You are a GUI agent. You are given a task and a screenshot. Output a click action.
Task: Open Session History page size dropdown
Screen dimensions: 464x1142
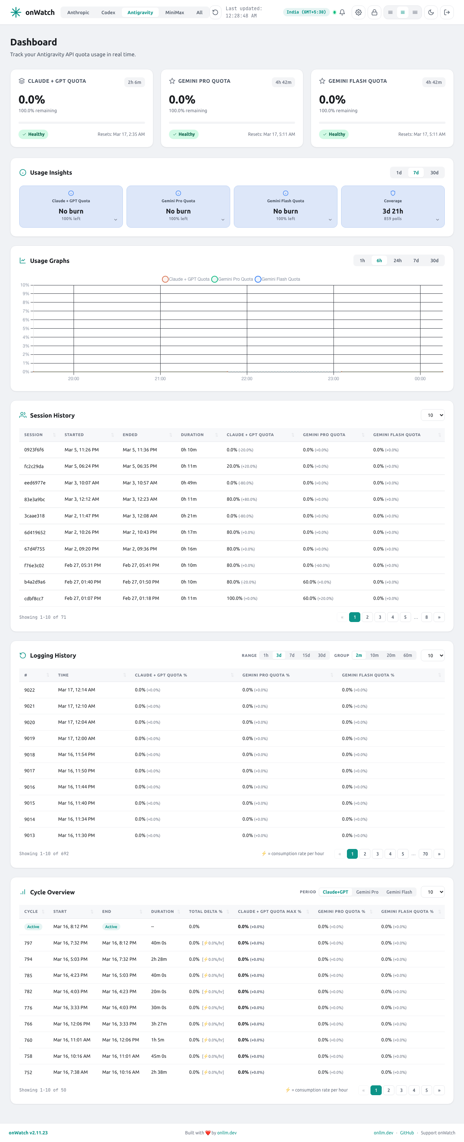point(432,415)
